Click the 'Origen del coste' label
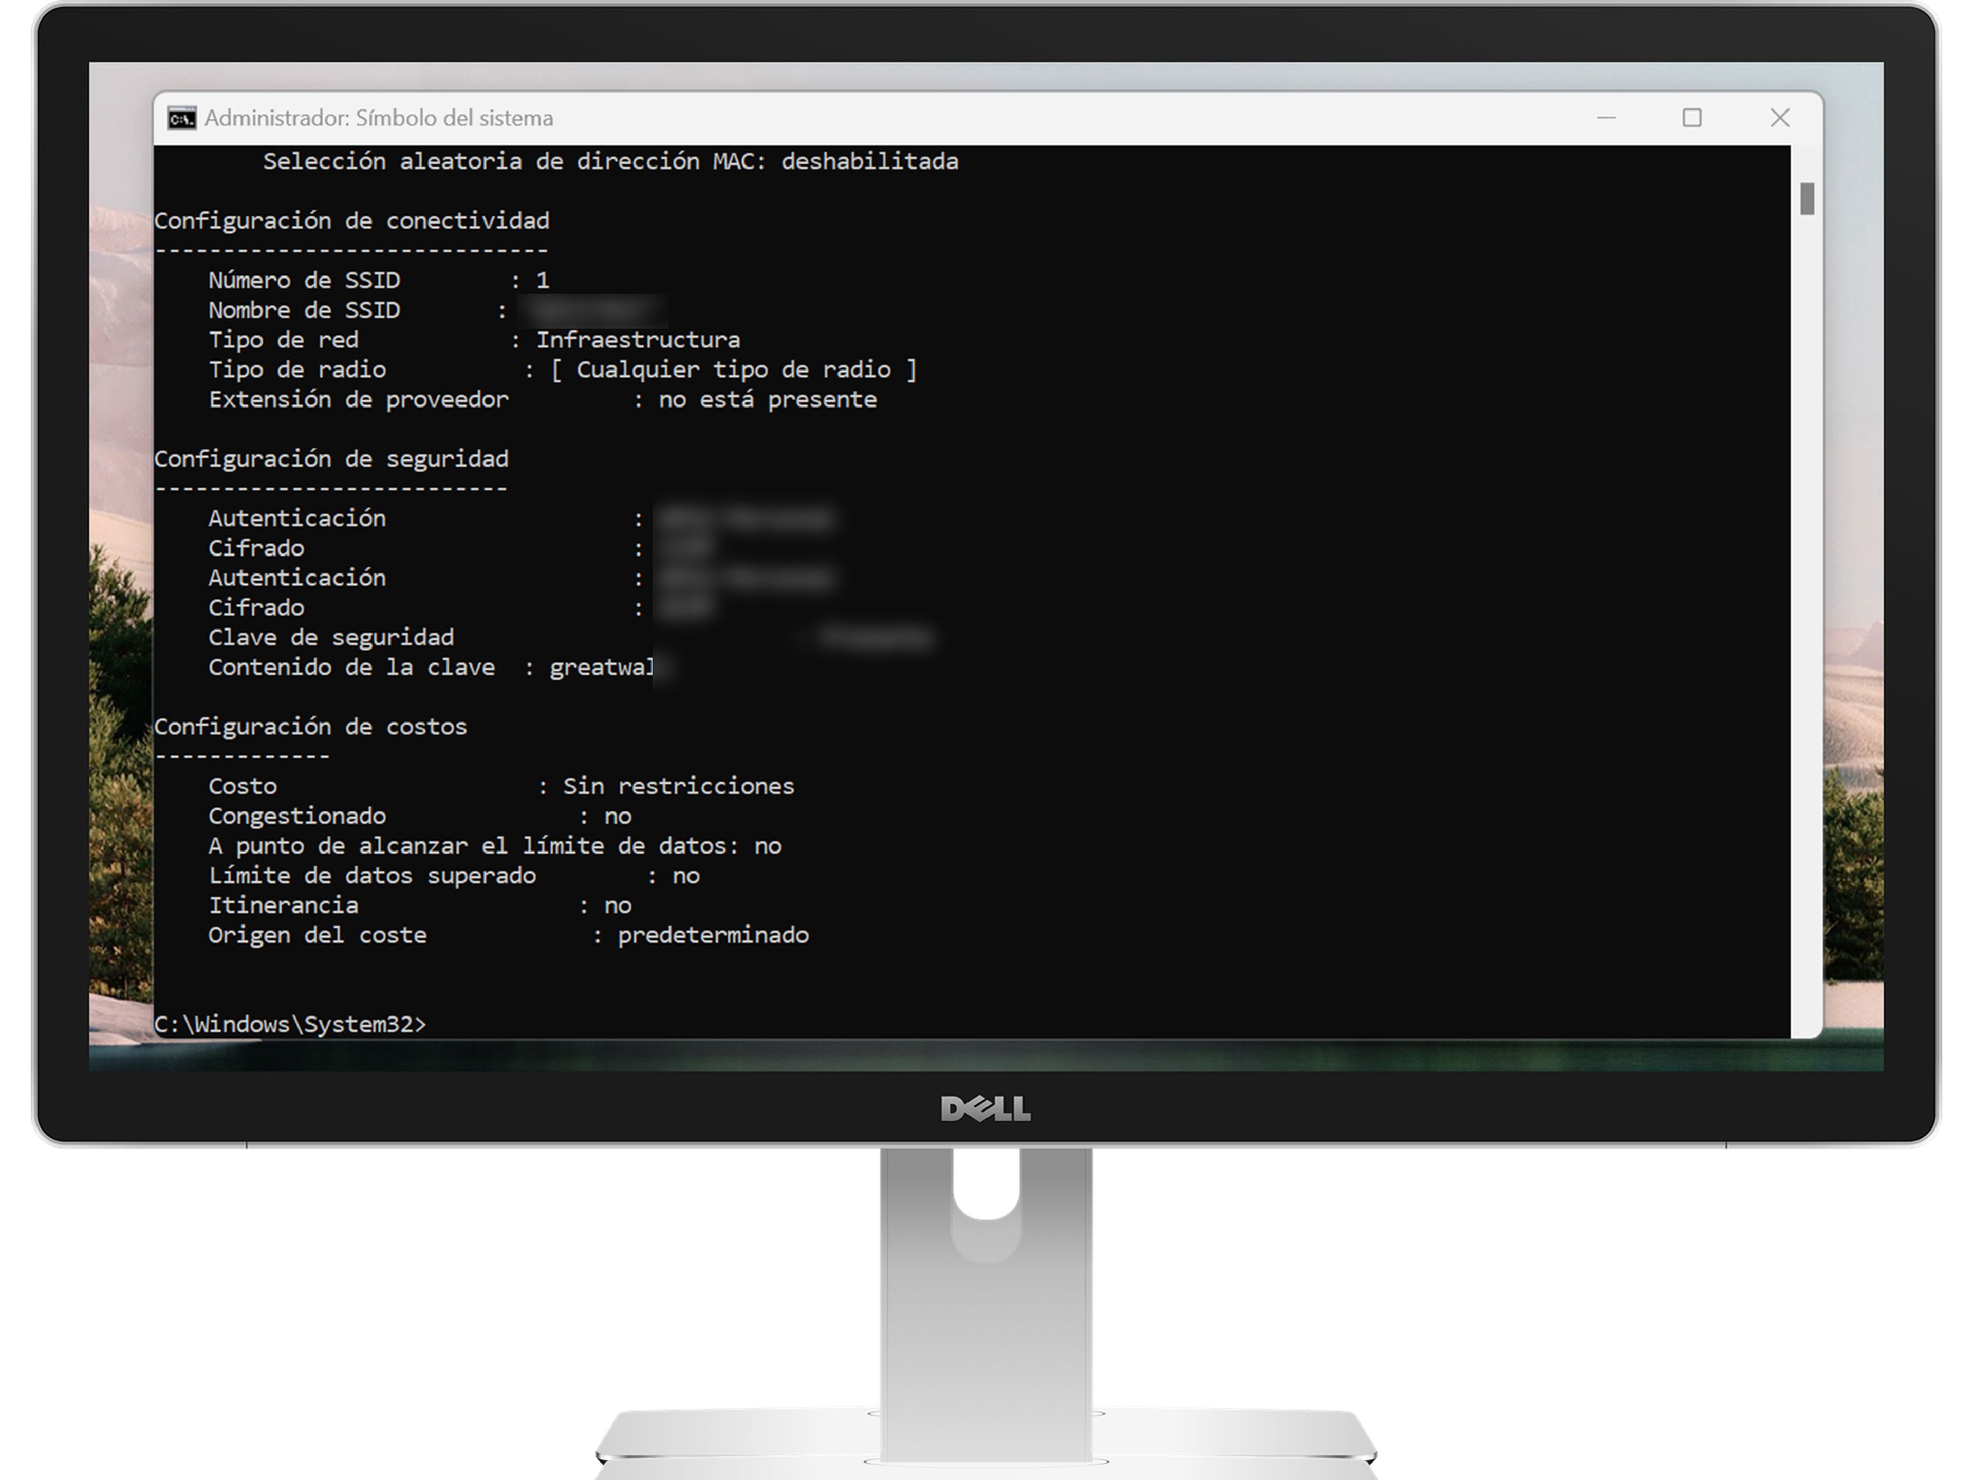 [318, 936]
